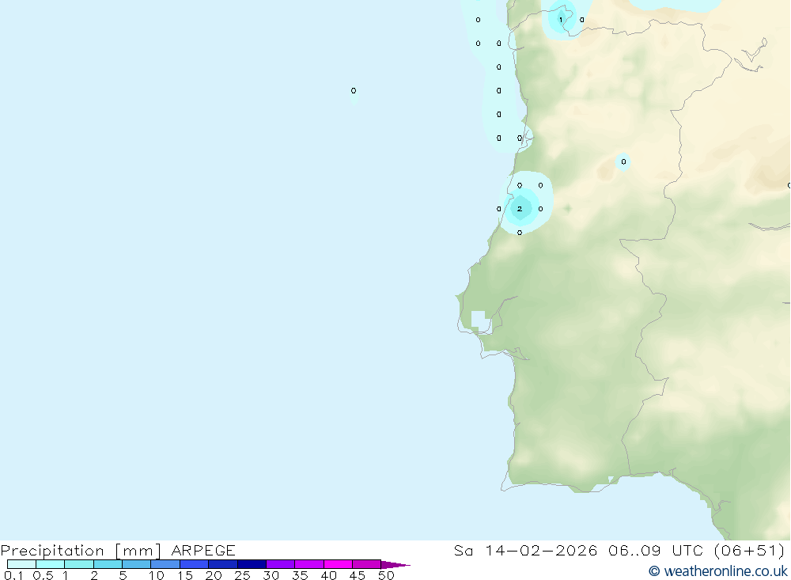Click the 'Precipitation [mm]' title text
Image resolution: width=791 pixels, height=580 pixels.
pyautogui.click(x=81, y=550)
